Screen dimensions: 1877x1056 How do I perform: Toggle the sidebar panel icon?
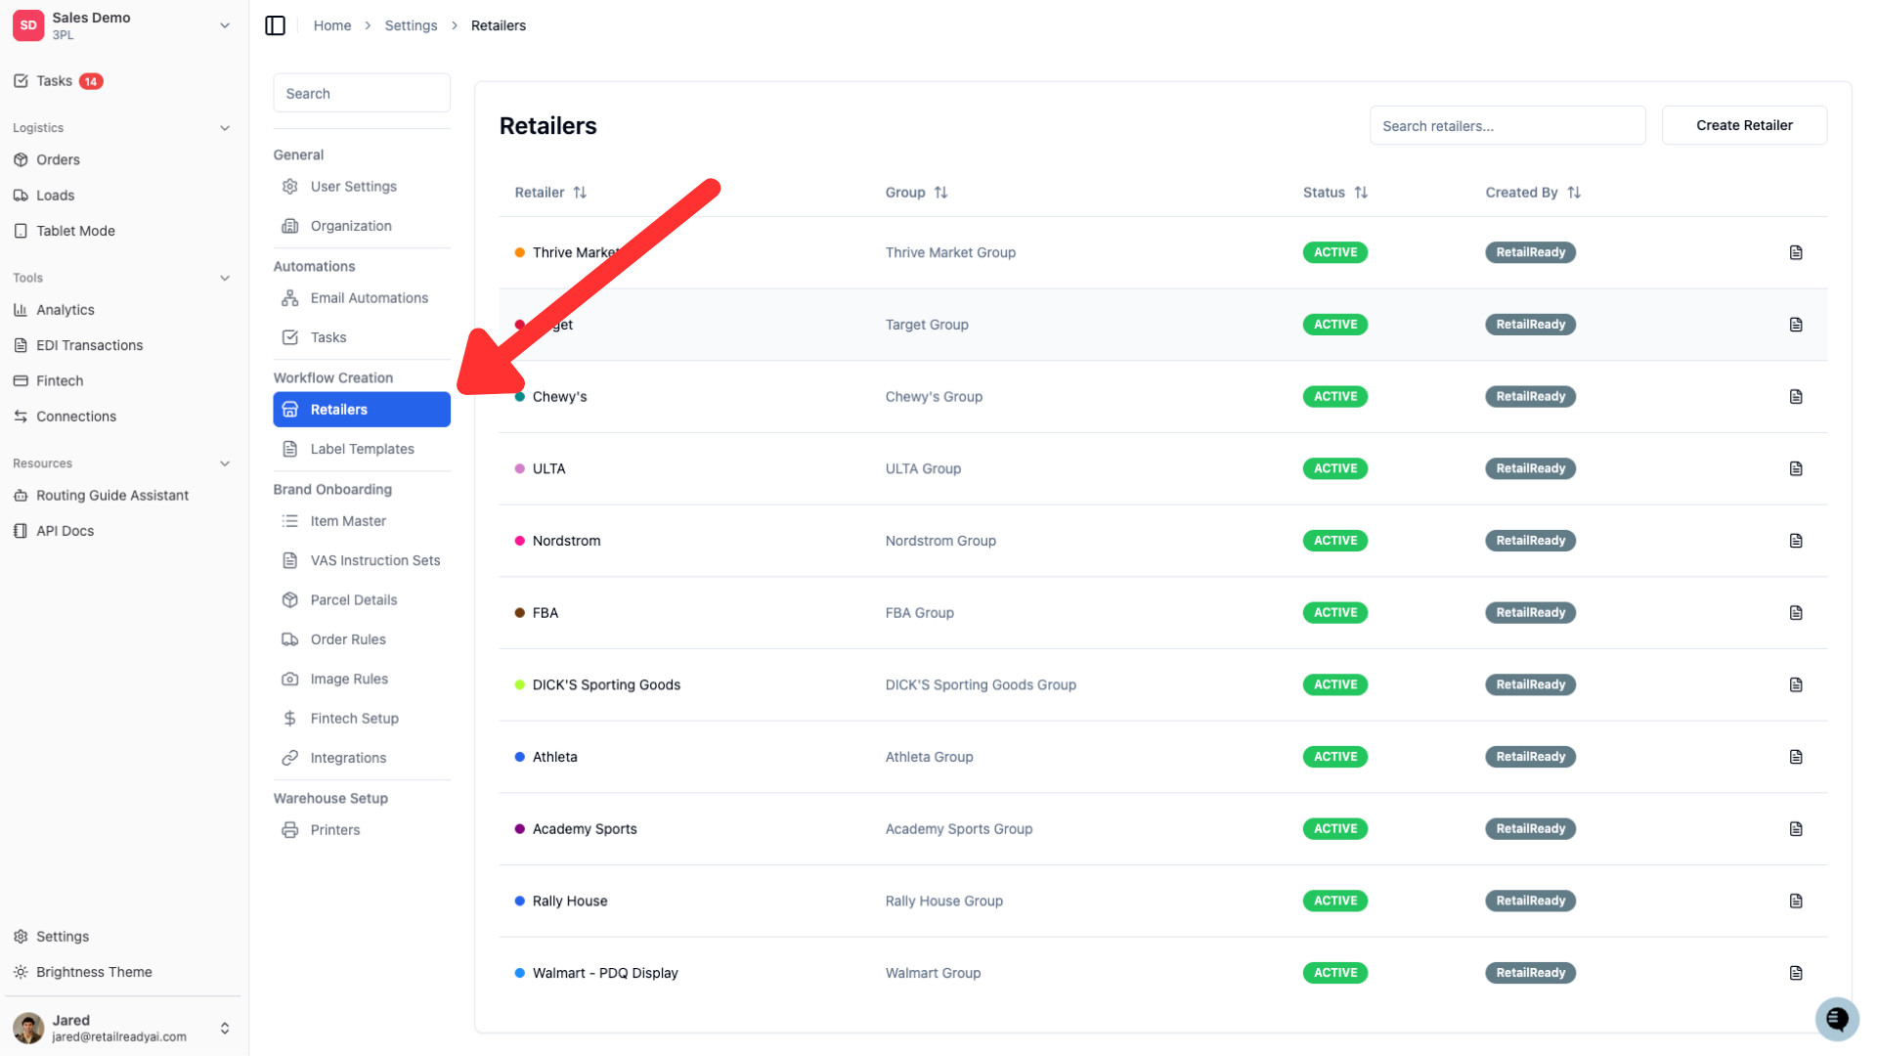point(275,25)
